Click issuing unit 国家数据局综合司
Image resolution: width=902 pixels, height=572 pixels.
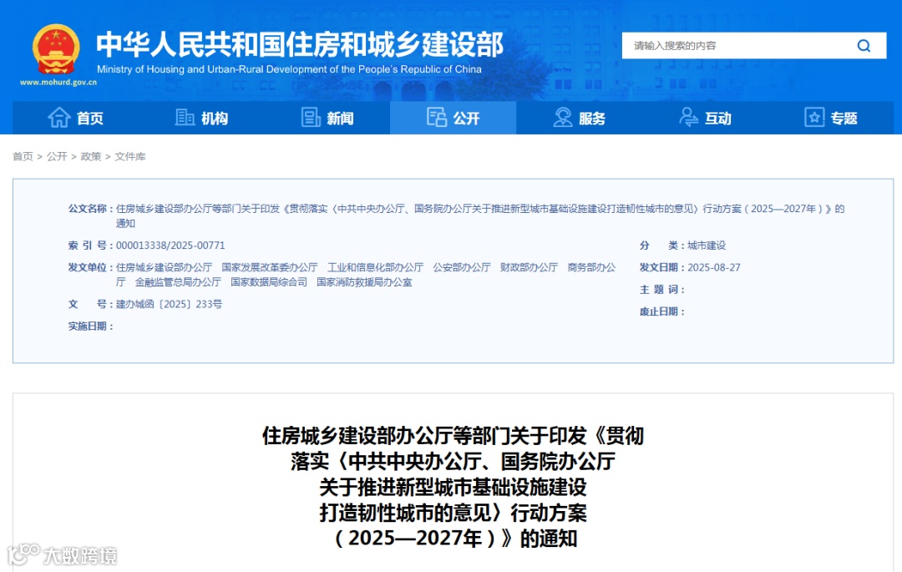tap(269, 282)
